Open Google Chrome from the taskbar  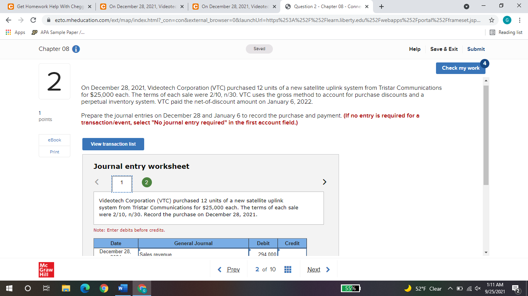point(104,288)
